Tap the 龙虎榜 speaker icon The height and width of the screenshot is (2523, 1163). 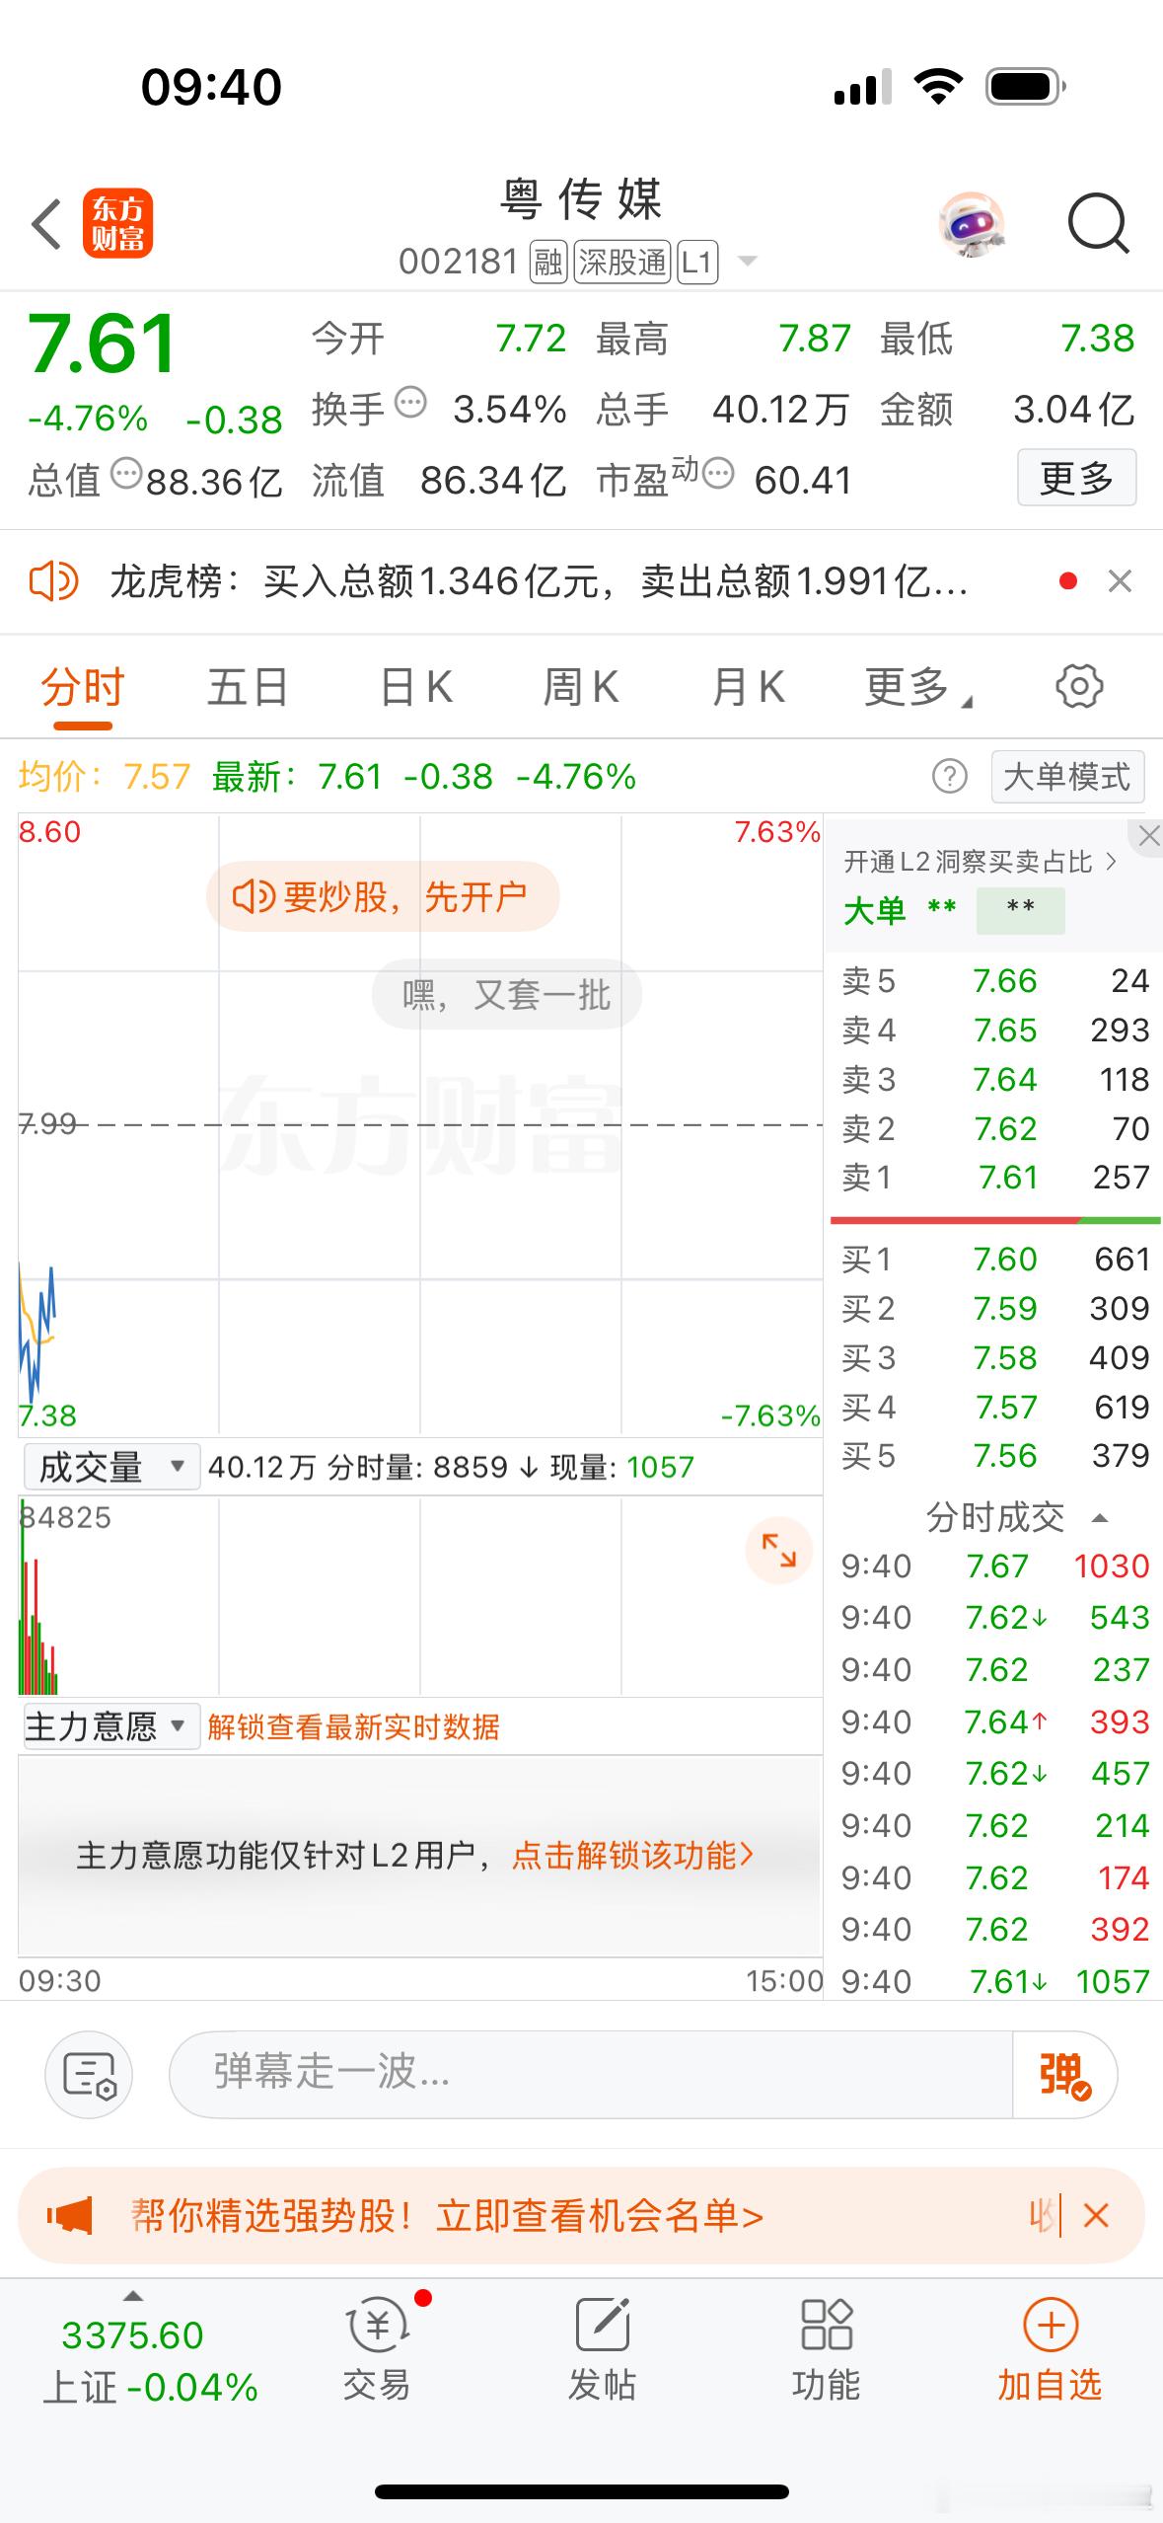pos(53,581)
